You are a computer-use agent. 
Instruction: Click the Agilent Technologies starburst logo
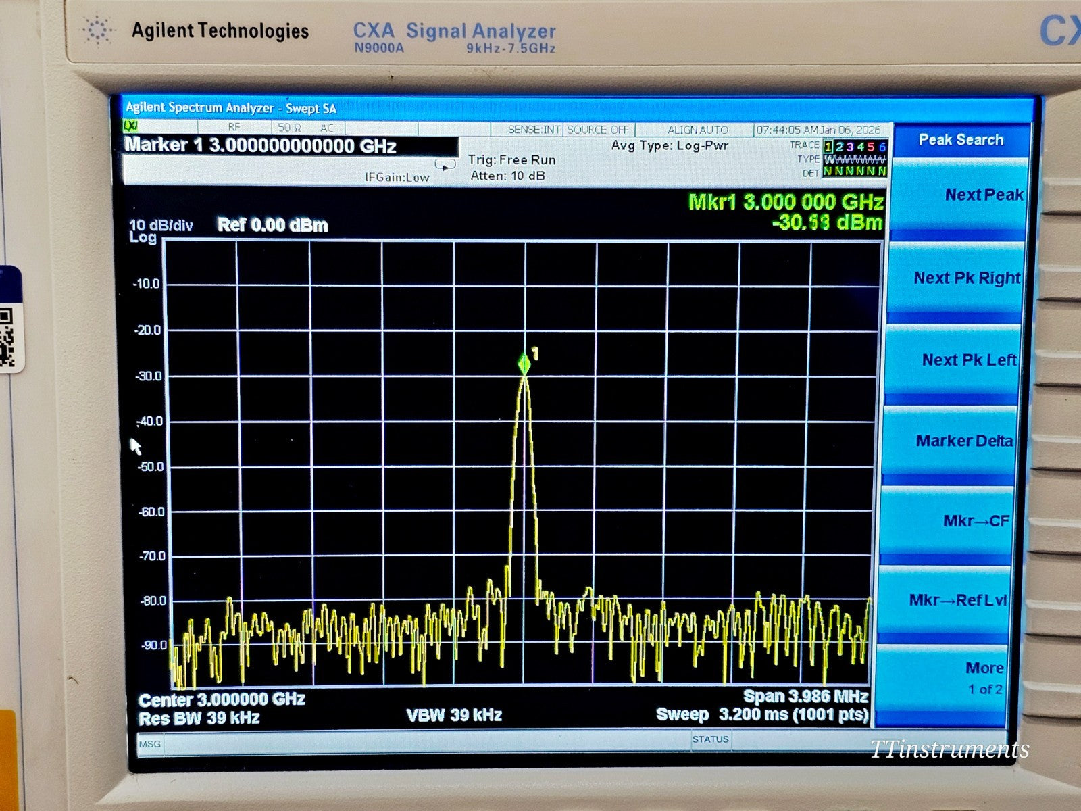pos(97,30)
